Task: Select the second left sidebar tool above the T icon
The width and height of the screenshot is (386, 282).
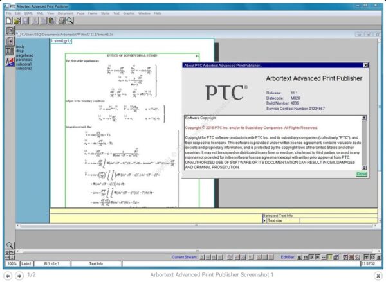Action: [10, 41]
